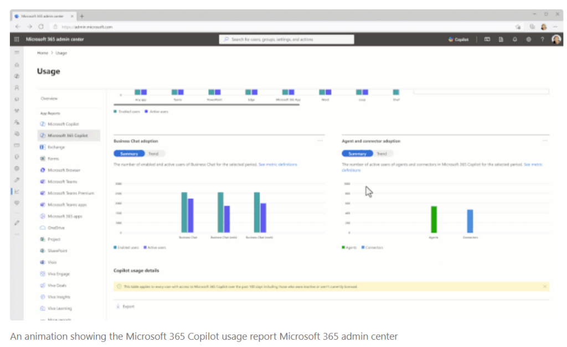Dismiss the yellow information banner
Image resolution: width=567 pixels, height=347 pixels.
[545, 287]
